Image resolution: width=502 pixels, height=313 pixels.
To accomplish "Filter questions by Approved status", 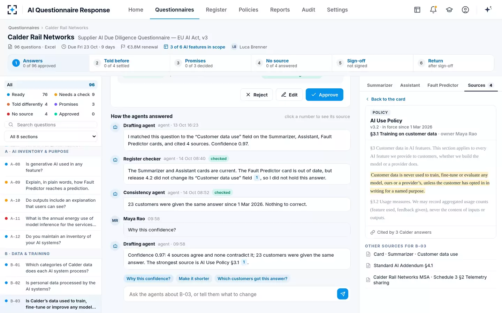I will point(75,114).
